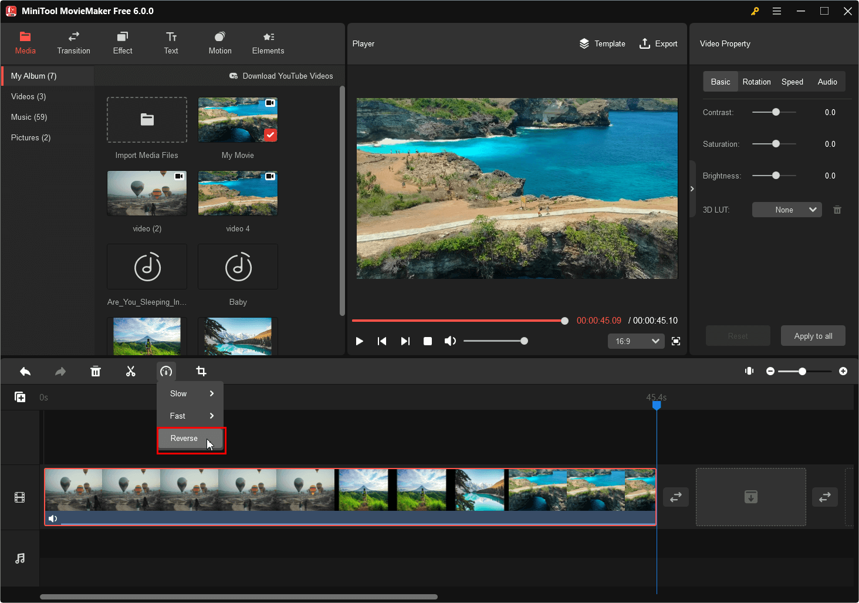This screenshot has height=603, width=859.
Task: Adjust the Contrast slider
Action: coord(775,112)
